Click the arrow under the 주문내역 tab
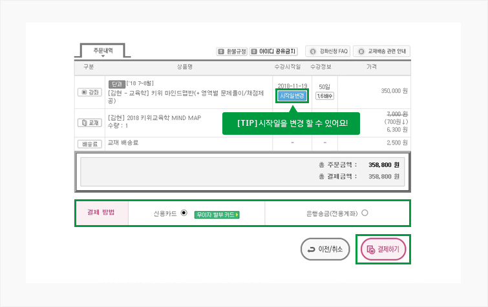The height and width of the screenshot is (307, 488). [102, 56]
